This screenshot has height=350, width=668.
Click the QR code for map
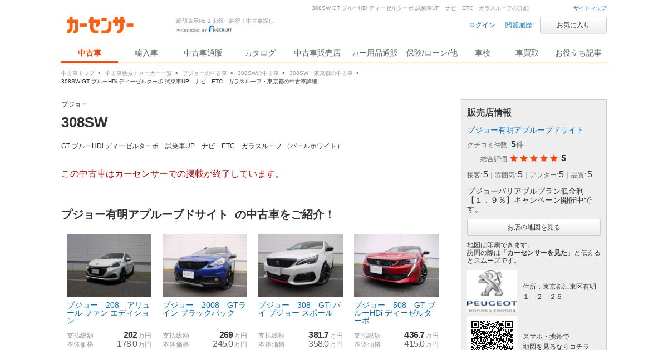tap(492, 333)
